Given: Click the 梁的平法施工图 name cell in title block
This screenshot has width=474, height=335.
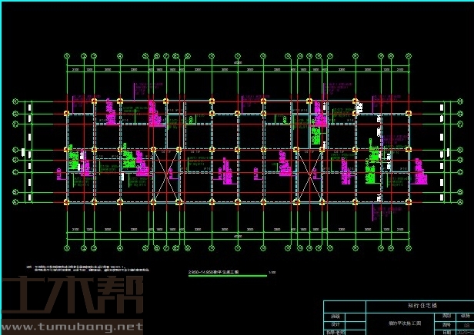Looking at the screenshot, I should point(396,323).
